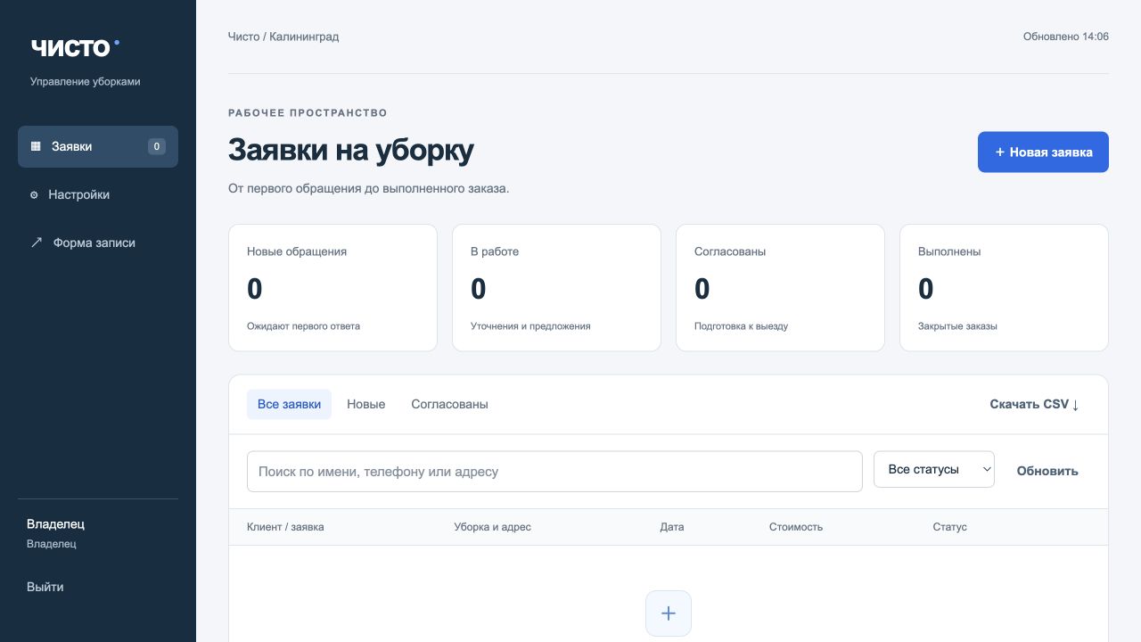Viewport: 1141px width, 642px height.
Task: Click the Заявки на уборку heading
Action: coord(351,150)
